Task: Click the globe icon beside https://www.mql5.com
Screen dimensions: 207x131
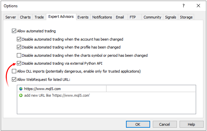Action: [21, 89]
